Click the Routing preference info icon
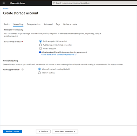This screenshot has width=137, height=136. tap(23, 70)
